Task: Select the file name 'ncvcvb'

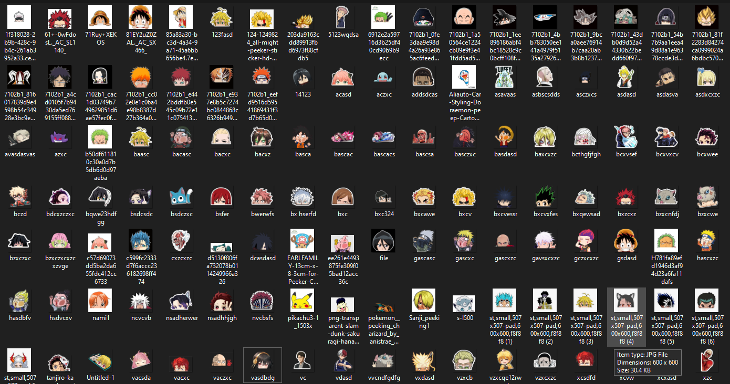Action: click(141, 318)
